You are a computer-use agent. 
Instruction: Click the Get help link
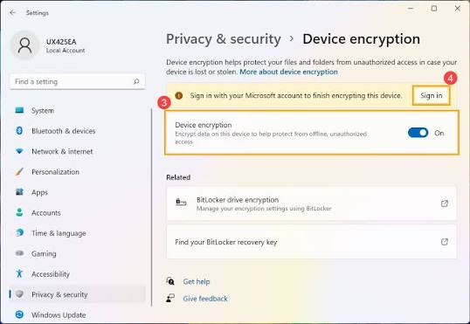pos(197,281)
